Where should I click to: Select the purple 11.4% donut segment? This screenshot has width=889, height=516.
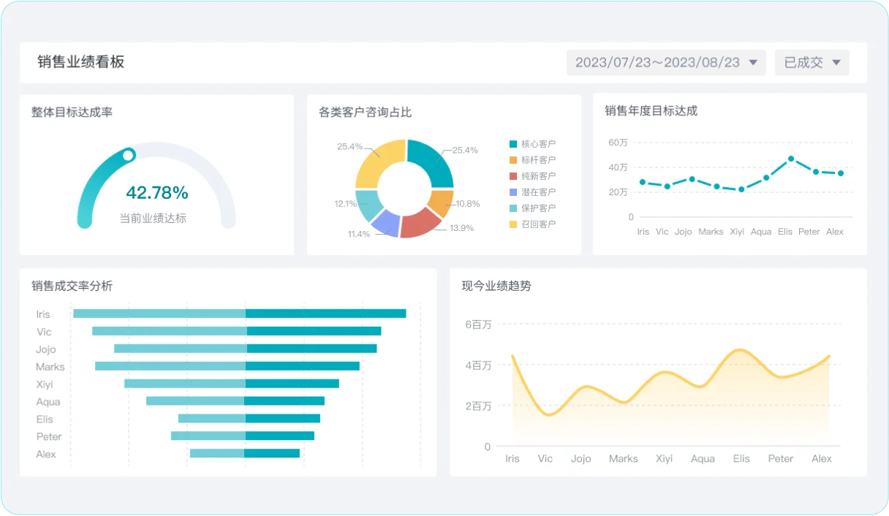[385, 224]
